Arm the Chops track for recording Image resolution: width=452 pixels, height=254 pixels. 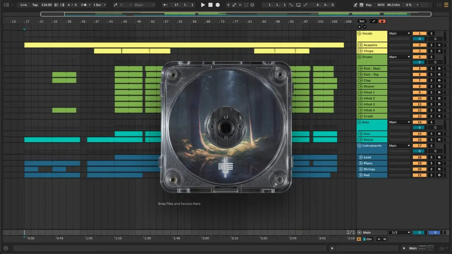[439, 51]
